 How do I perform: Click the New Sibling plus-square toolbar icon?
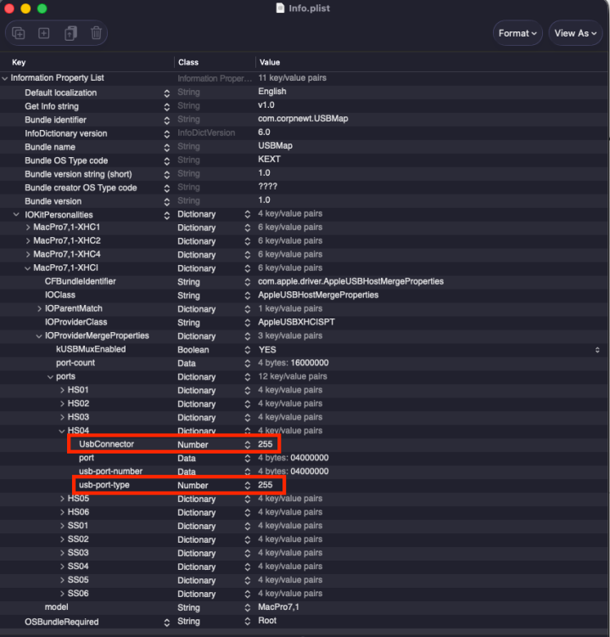[44, 33]
